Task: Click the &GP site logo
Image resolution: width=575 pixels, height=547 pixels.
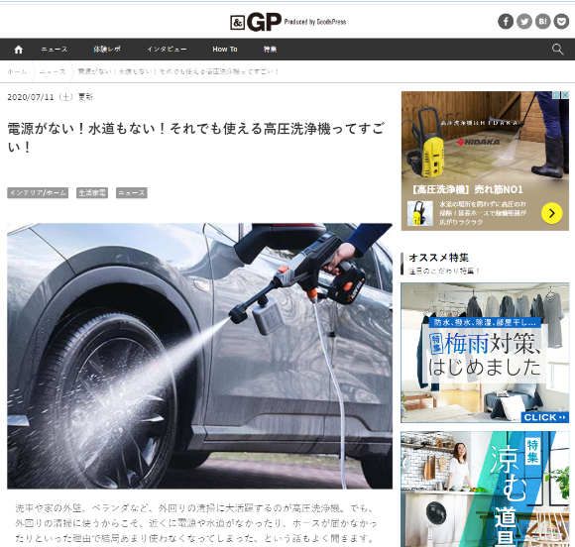Action: pyautogui.click(x=287, y=22)
